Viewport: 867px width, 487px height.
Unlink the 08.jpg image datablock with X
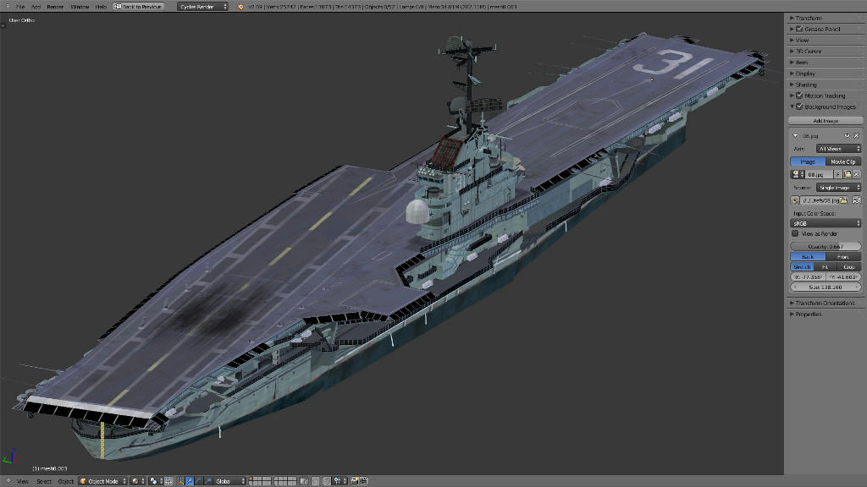pyautogui.click(x=857, y=173)
